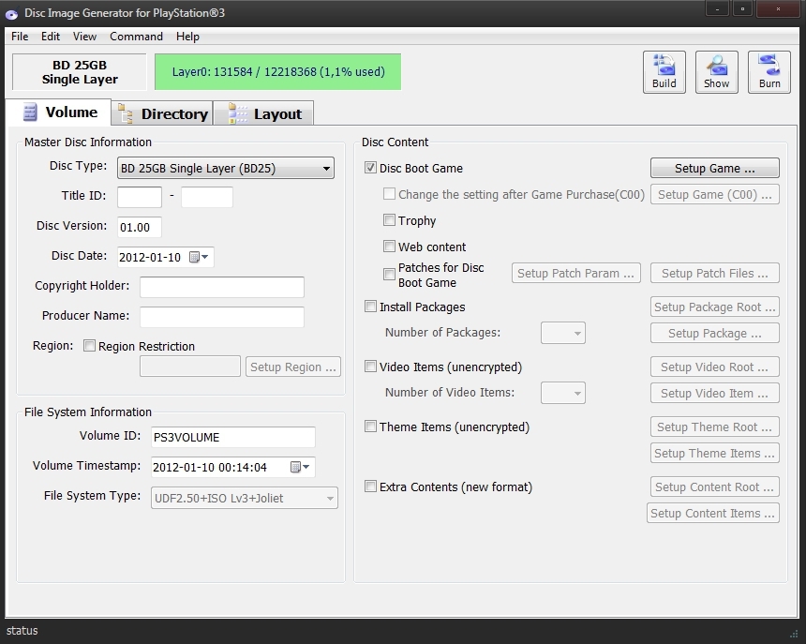806x644 pixels.
Task: Open the Number of Video Items dropdown
Action: tap(563, 393)
